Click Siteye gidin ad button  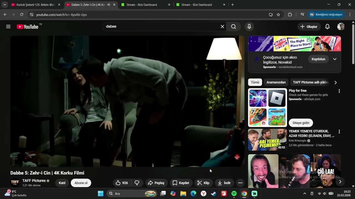(301, 123)
